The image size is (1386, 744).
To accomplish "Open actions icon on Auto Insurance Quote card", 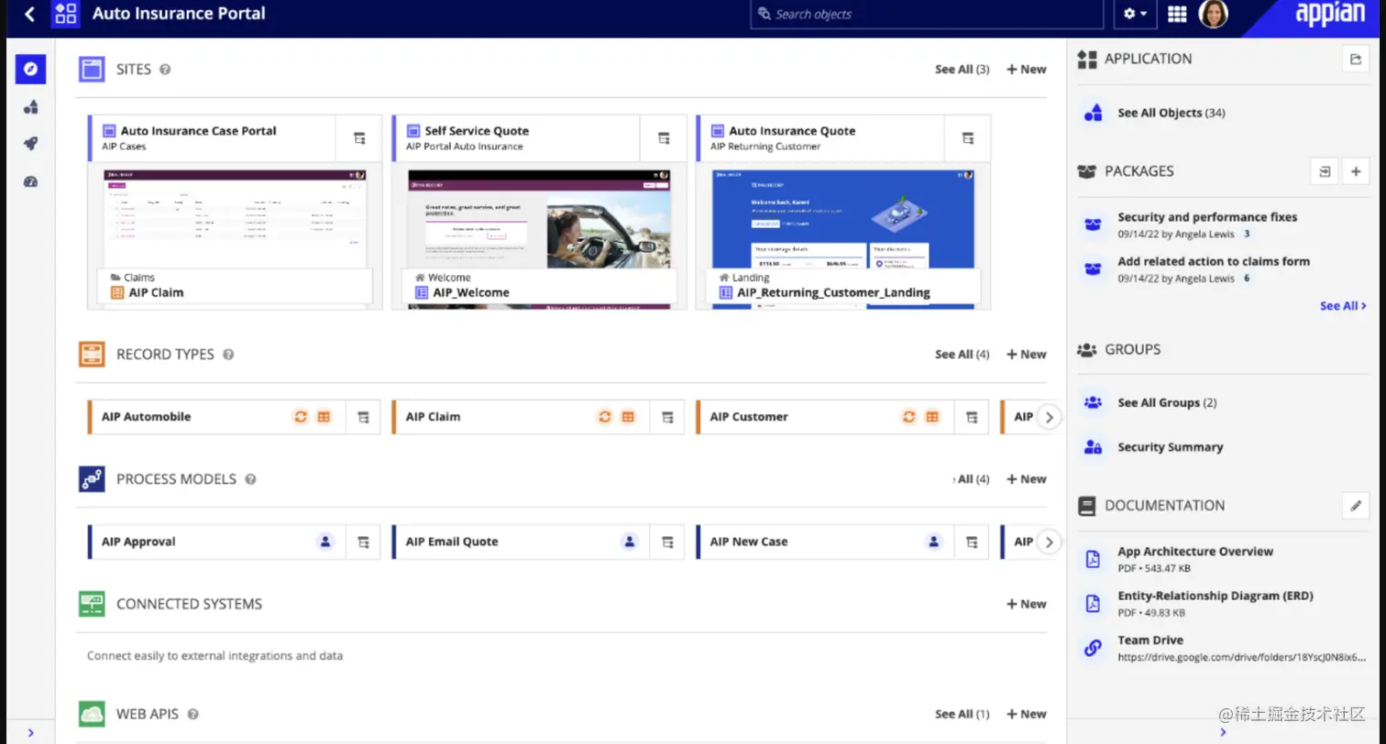I will (967, 138).
